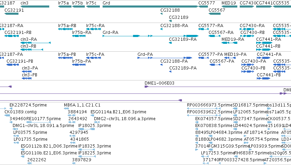Select the CG5567 gene label

pos(217,10)
